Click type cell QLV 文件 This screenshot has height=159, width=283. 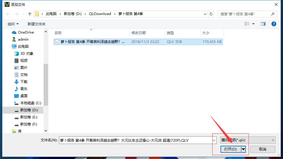coord(174,42)
